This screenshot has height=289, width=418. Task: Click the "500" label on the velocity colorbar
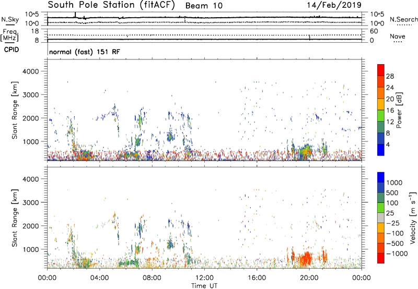[x=392, y=193]
